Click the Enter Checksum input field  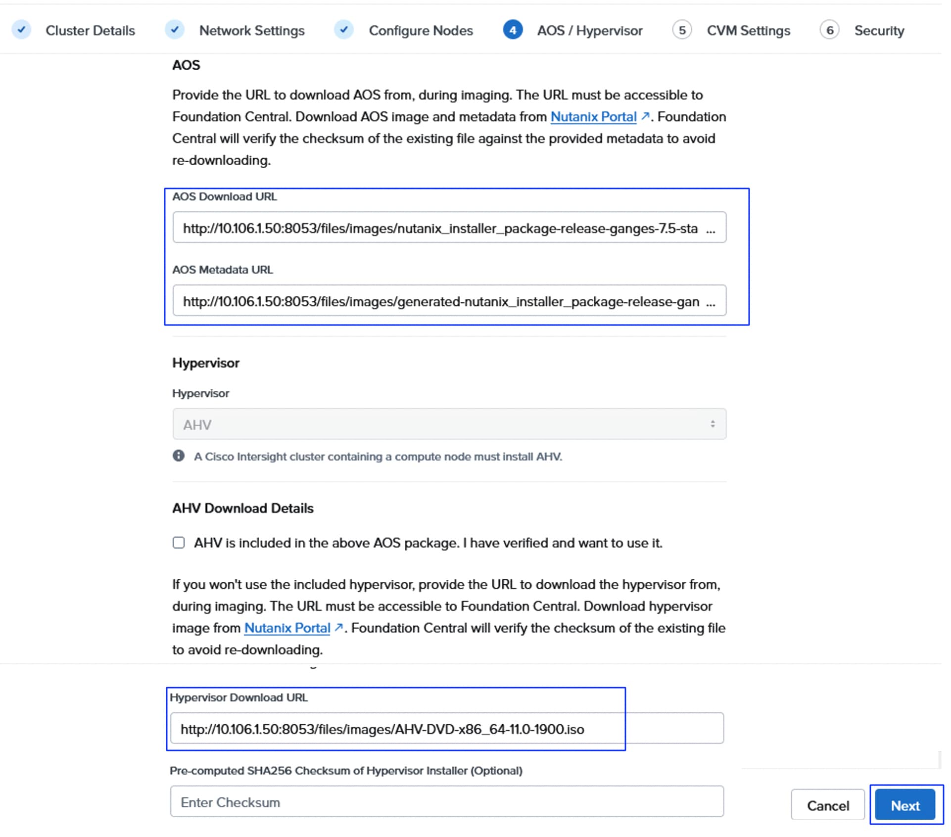(446, 802)
